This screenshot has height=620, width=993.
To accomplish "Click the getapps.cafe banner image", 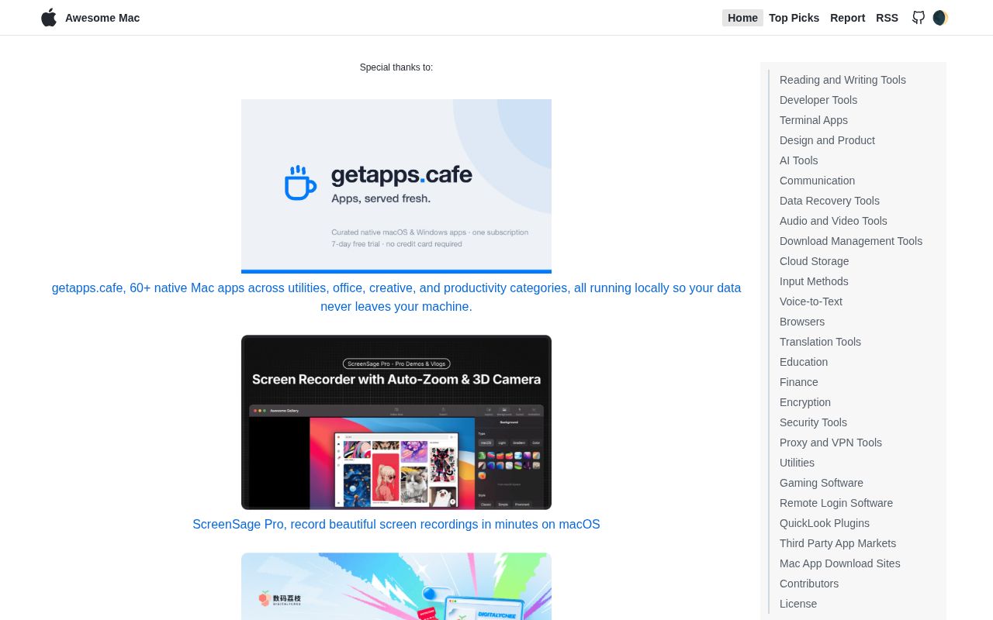I will click(x=396, y=186).
